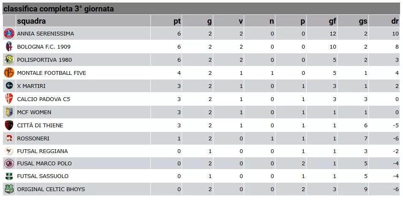Open the X Martiri team logo
Viewport: 403px width, 200px height.
[x=9, y=86]
